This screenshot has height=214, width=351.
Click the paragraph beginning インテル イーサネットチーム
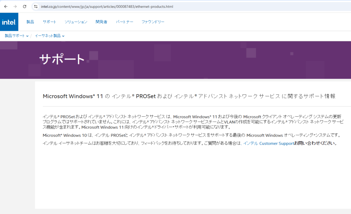190,143
